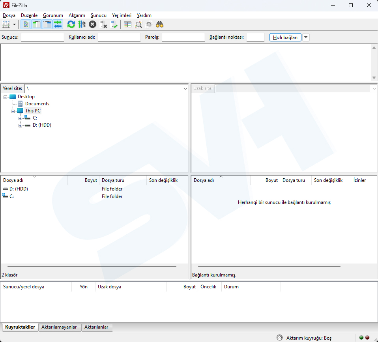Image resolution: width=378 pixels, height=342 pixels.
Task: Expand the C: drive tree node
Action: pyautogui.click(x=20, y=119)
